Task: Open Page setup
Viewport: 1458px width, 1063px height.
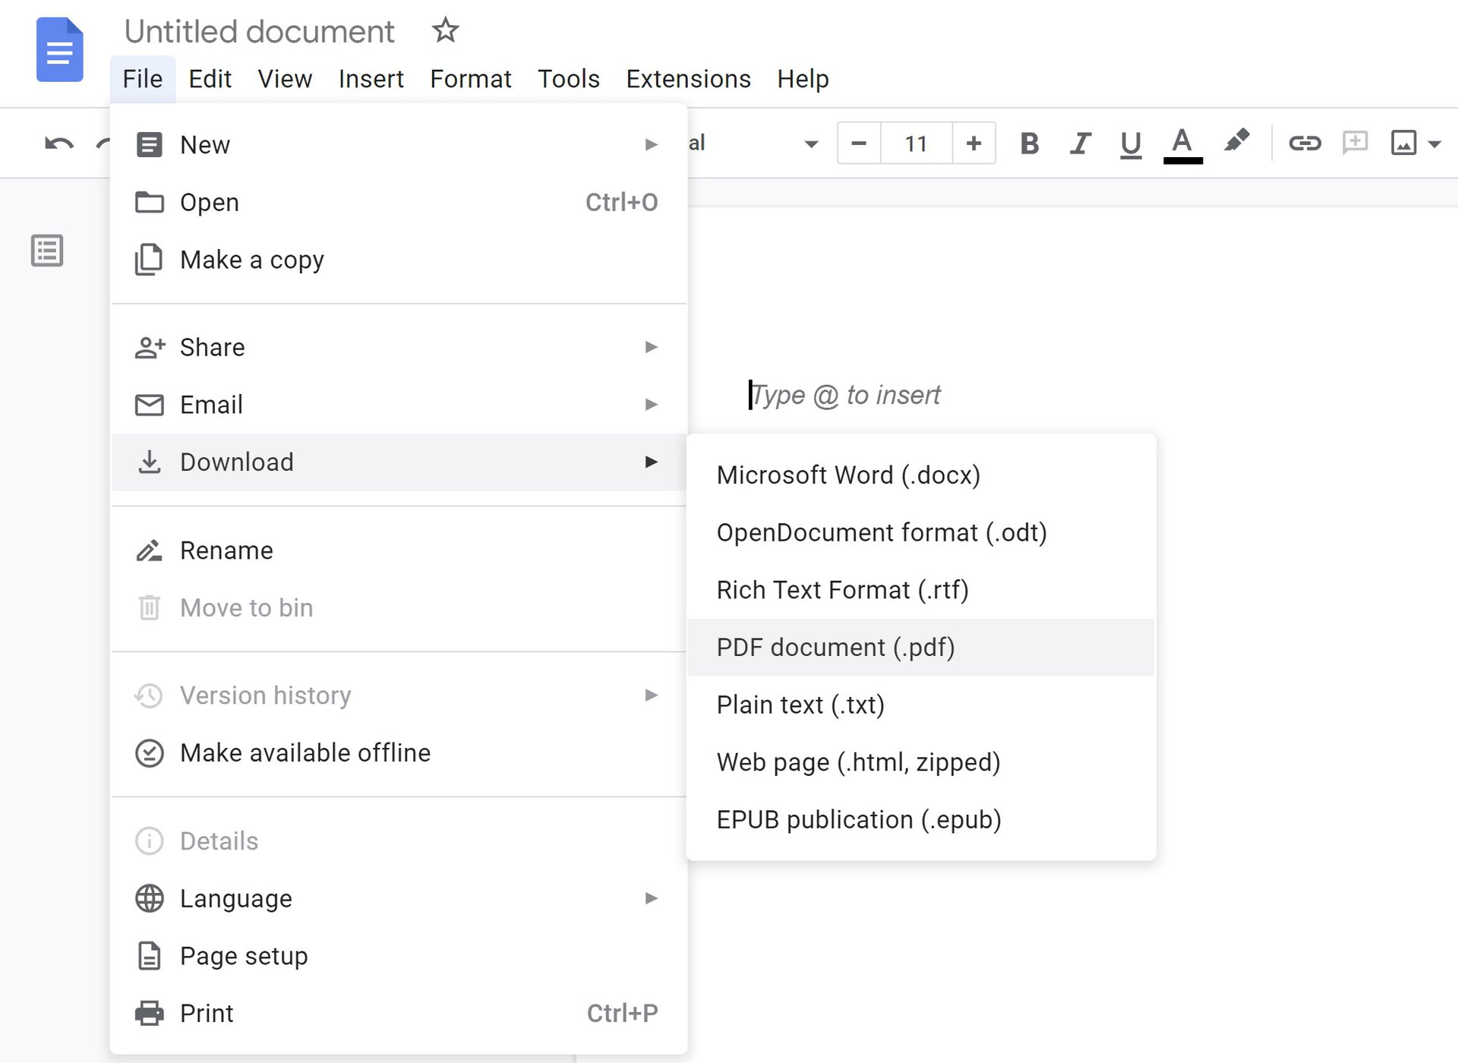Action: (x=399, y=956)
